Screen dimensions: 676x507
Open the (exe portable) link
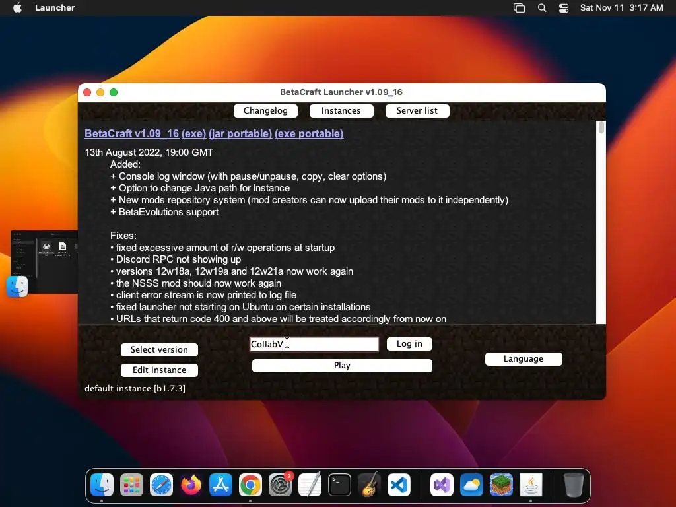[309, 133]
